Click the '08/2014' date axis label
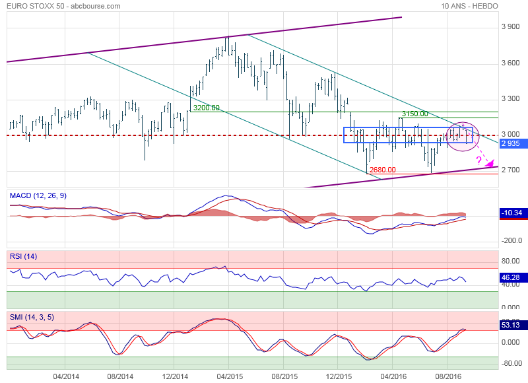 coord(120,376)
